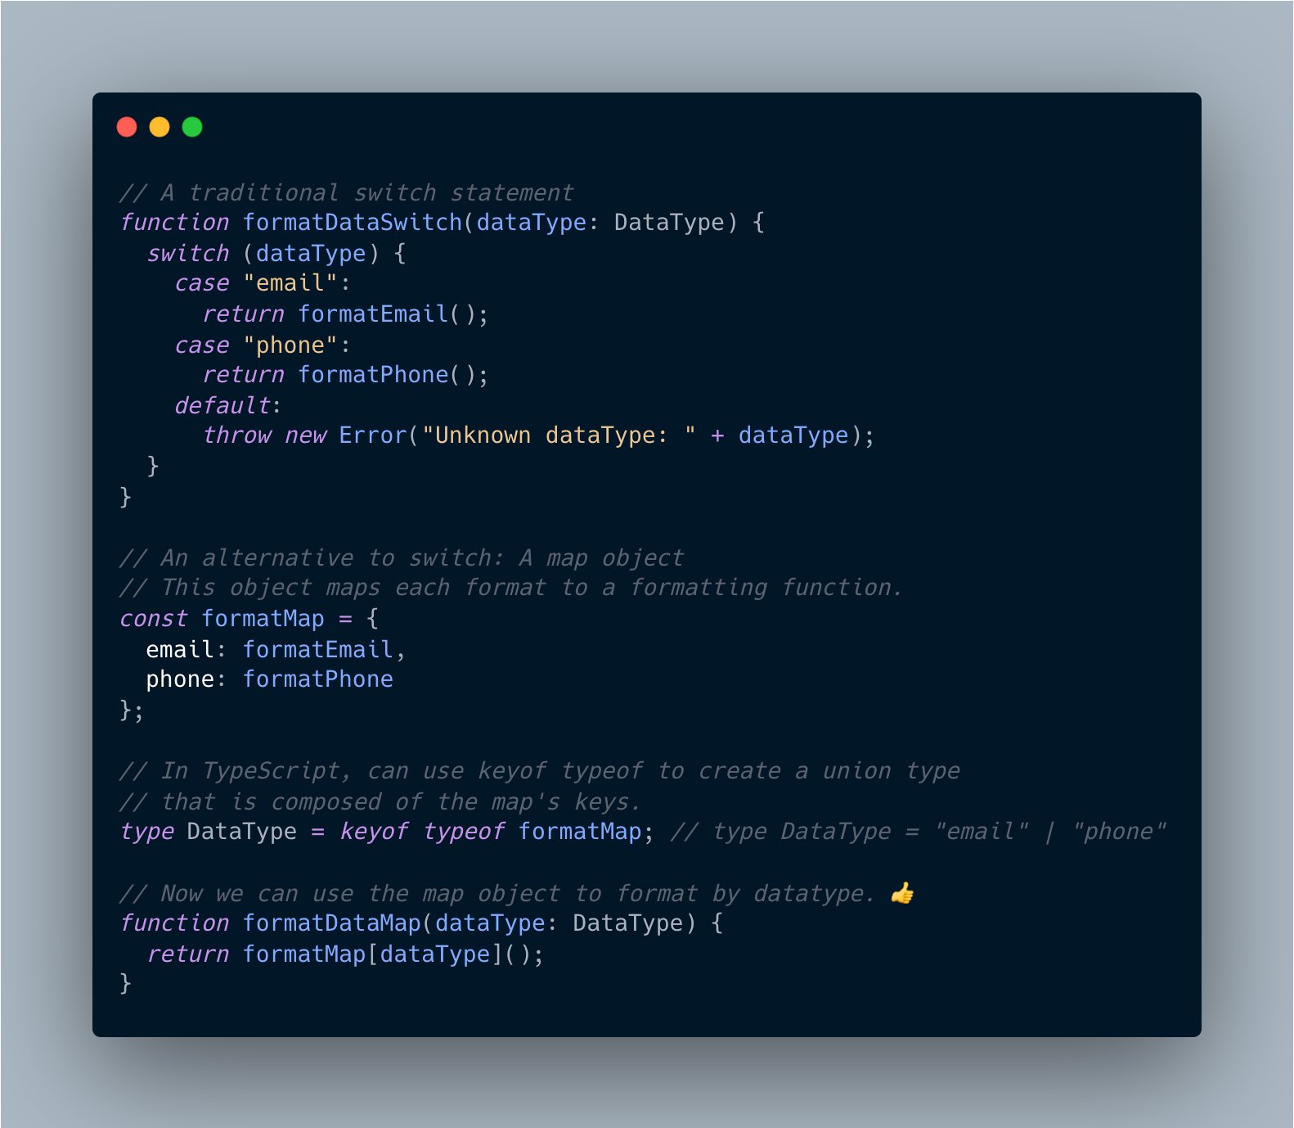Click the formatEmail() call in switch
Screen dimensions: 1294x1128
point(393,314)
